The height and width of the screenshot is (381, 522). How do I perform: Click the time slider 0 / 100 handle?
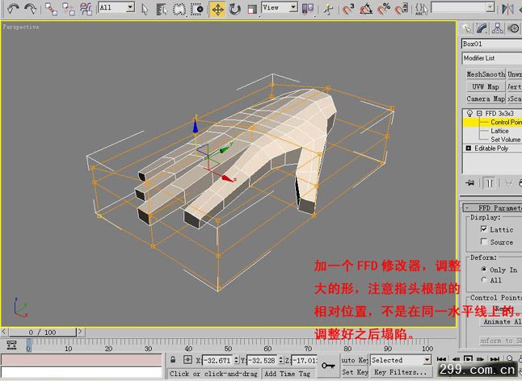click(42, 332)
